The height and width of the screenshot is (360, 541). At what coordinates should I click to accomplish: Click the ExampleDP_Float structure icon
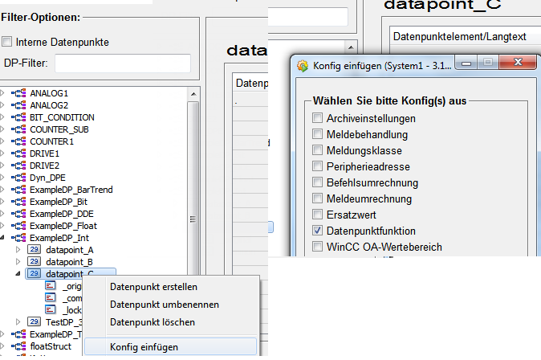coord(19,226)
